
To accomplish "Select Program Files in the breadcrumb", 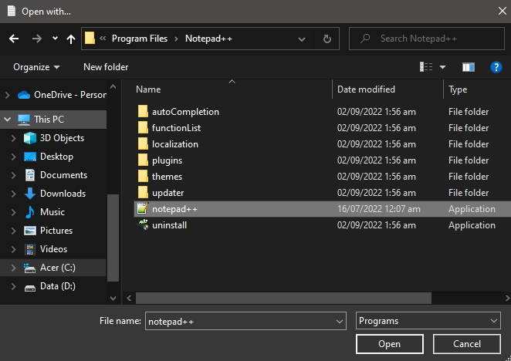I will tap(140, 39).
